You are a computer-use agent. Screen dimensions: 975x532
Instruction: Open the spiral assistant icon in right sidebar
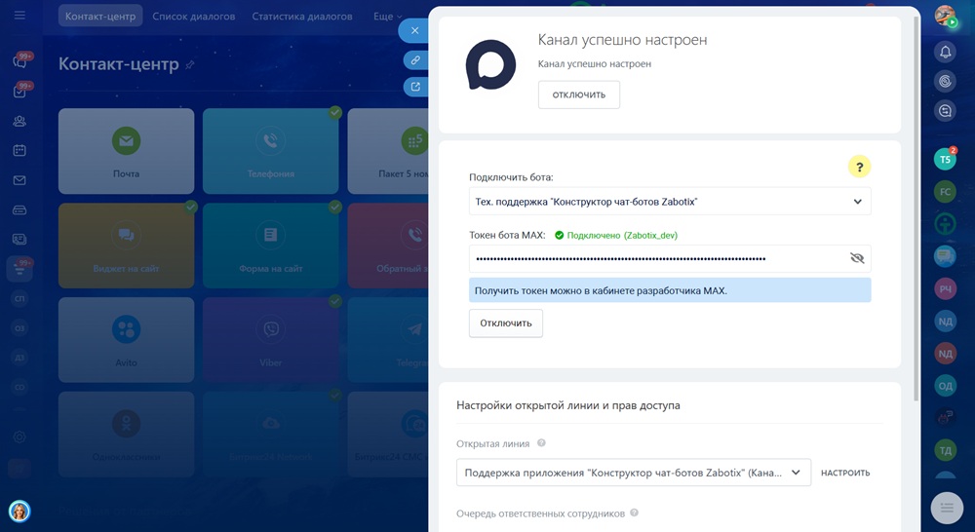pyautogui.click(x=945, y=82)
